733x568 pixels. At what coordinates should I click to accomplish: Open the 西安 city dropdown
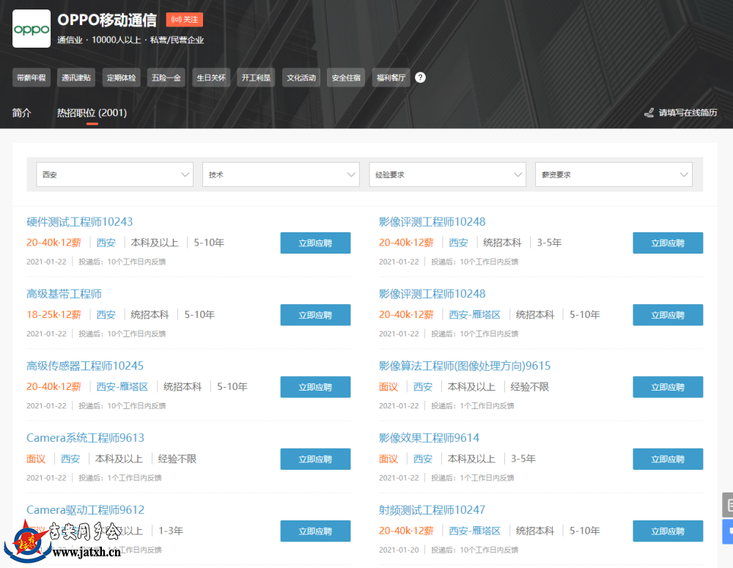coord(115,174)
